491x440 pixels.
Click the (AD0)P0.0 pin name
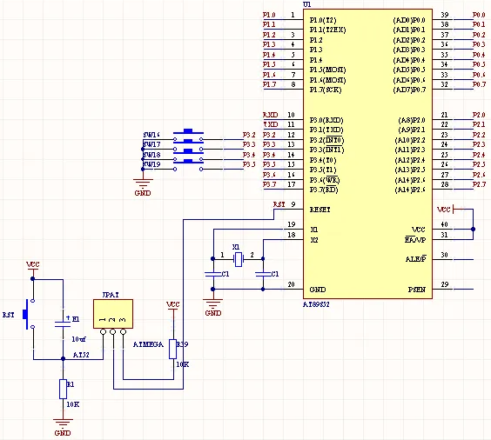point(409,20)
